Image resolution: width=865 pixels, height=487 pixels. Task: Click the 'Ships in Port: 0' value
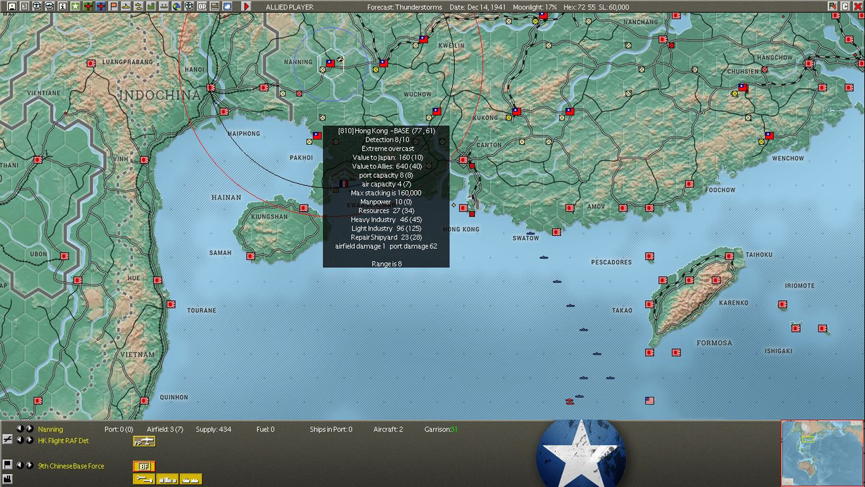coord(331,430)
